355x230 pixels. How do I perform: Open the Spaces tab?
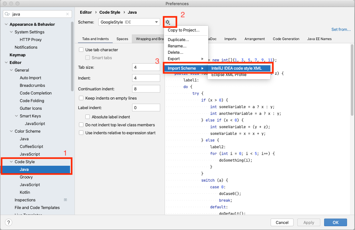[x=122, y=39]
